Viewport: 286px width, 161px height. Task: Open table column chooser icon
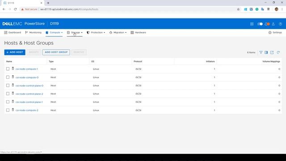pos(266,52)
